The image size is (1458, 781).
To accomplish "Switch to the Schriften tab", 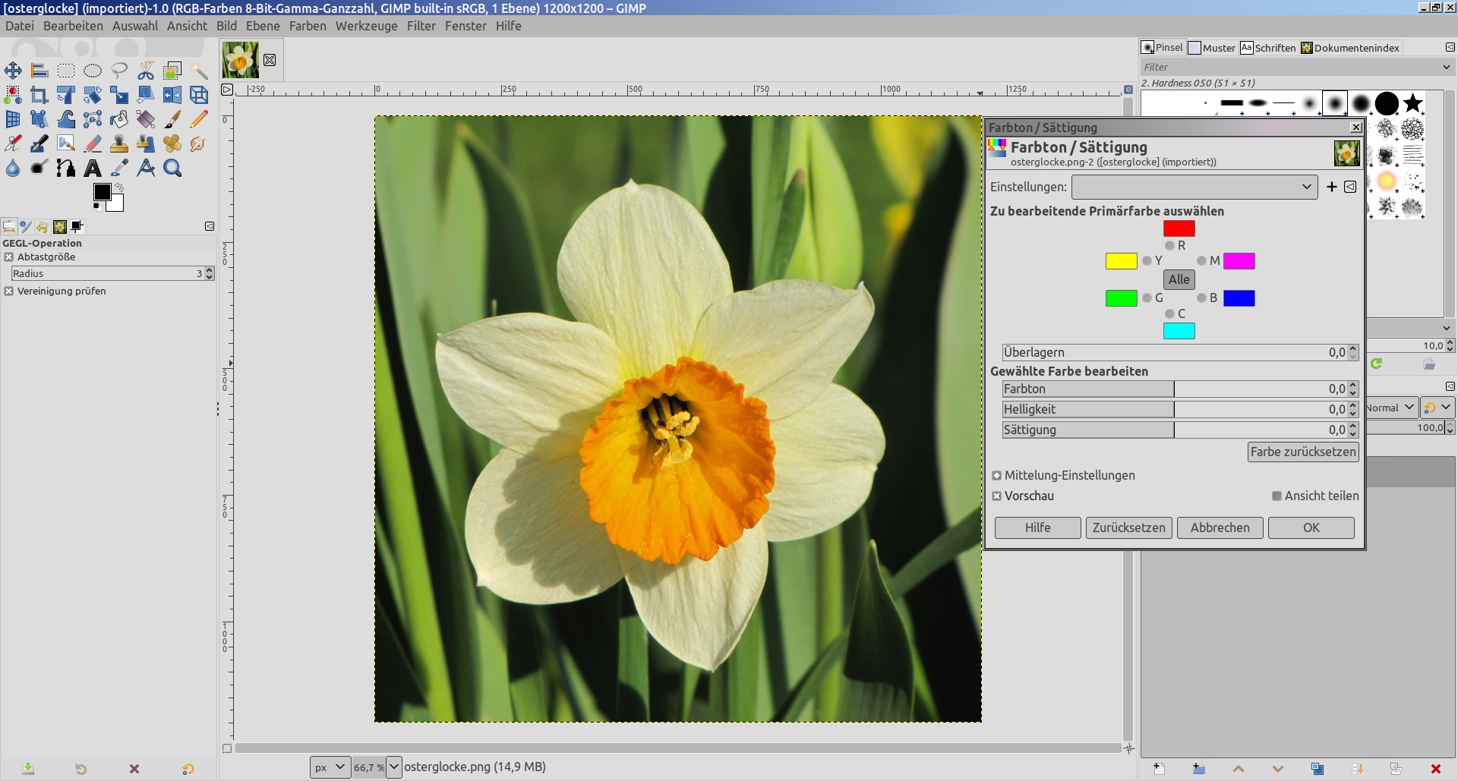I will pos(1267,48).
